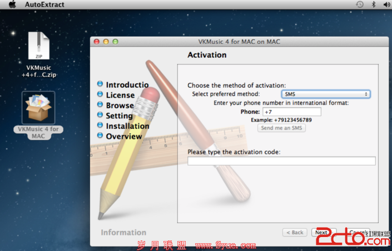
Task: Click the Example: +79123456789 text
Action: [x=281, y=120]
